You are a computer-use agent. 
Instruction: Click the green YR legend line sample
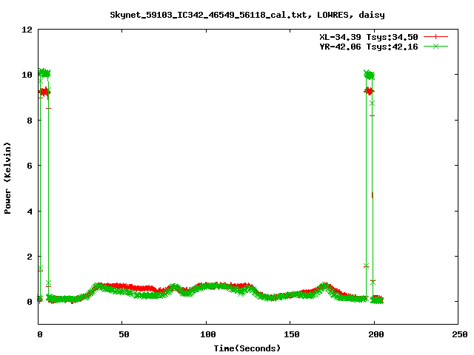(x=435, y=47)
